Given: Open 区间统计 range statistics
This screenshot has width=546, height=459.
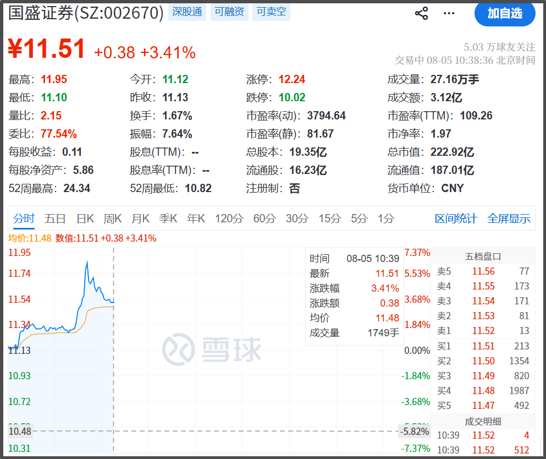Looking at the screenshot, I should (x=456, y=218).
